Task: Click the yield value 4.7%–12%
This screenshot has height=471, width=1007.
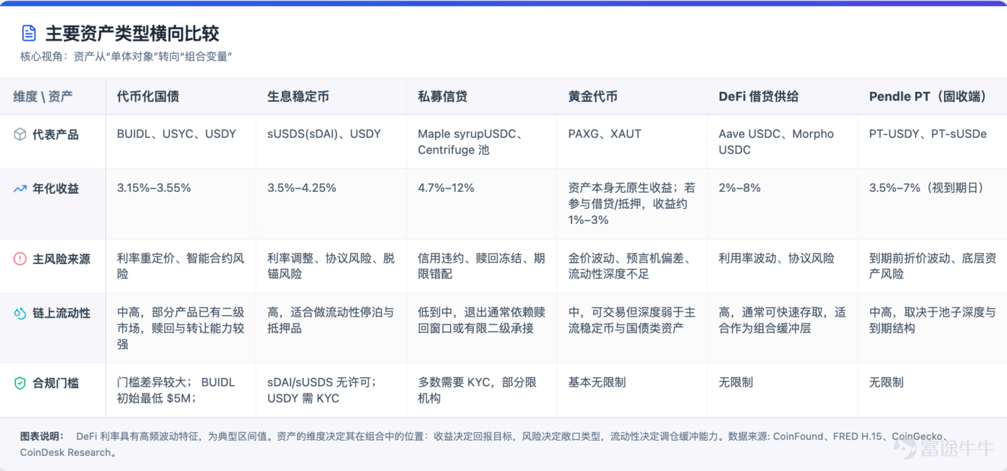Action: tap(446, 188)
